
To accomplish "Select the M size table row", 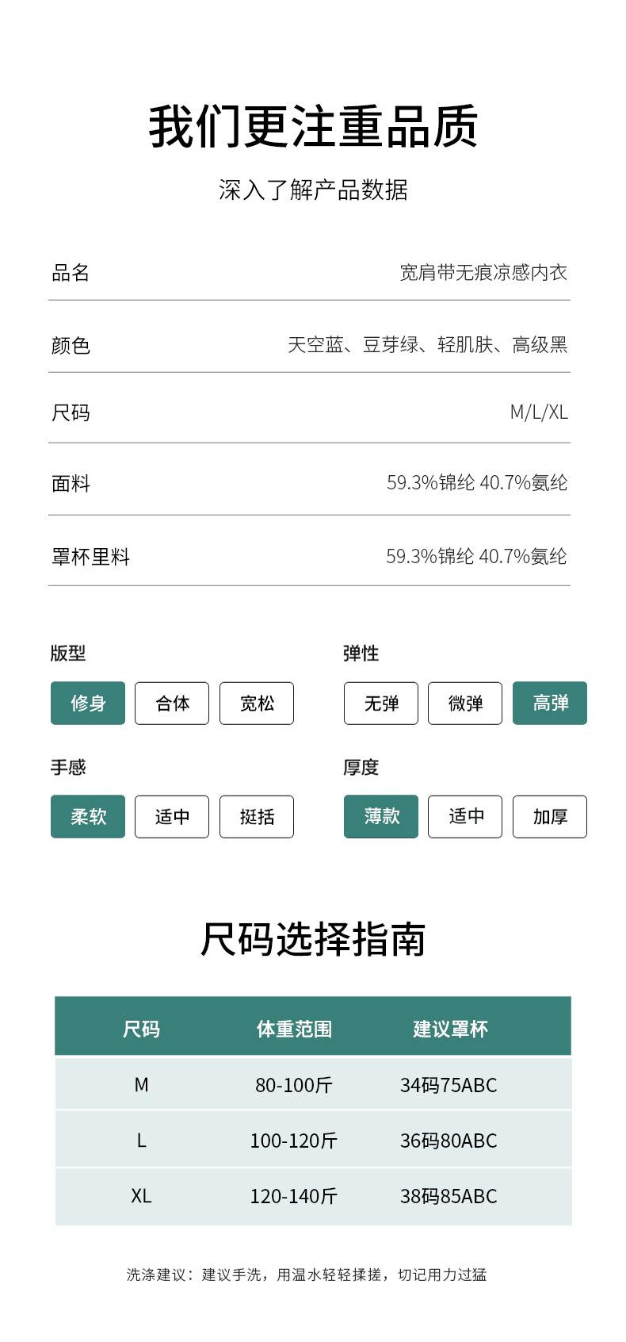I will pos(313,1084).
